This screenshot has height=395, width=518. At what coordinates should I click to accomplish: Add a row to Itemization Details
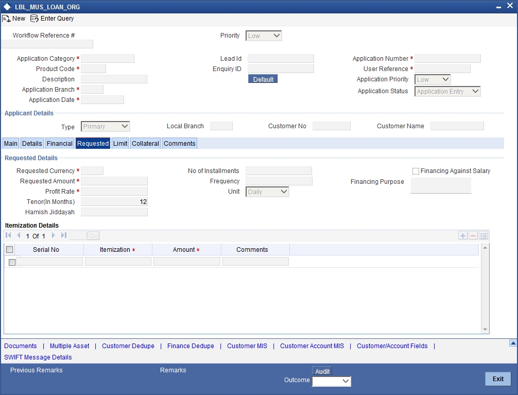463,235
